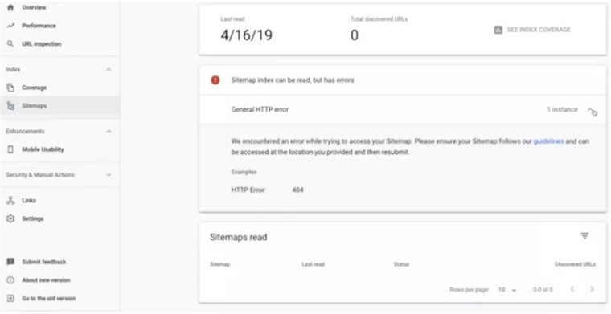
Task: Click the red error alert icon
Action: (215, 80)
